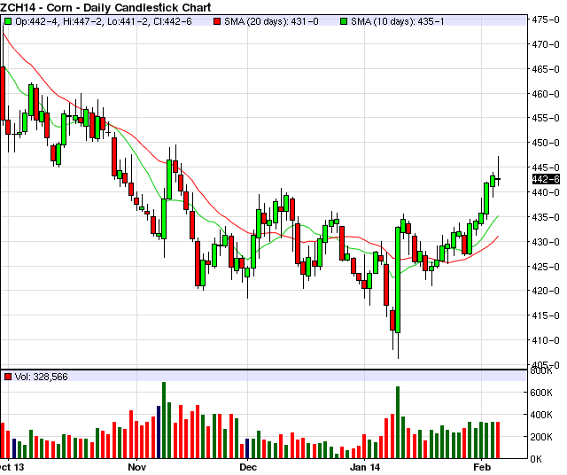Click the Vol: 328,566 label
The image size is (567, 475).
[x=42, y=377]
